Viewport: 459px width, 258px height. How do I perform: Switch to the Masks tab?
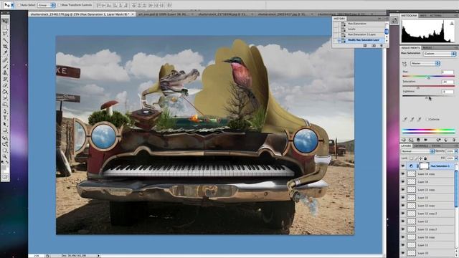point(427,48)
